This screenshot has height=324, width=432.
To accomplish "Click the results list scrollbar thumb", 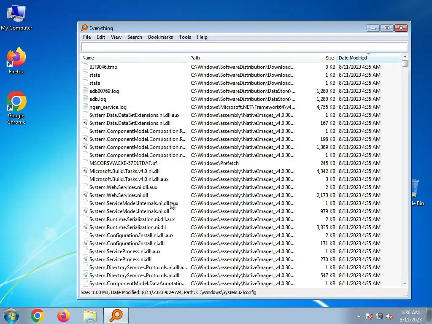I will tap(405, 63).
